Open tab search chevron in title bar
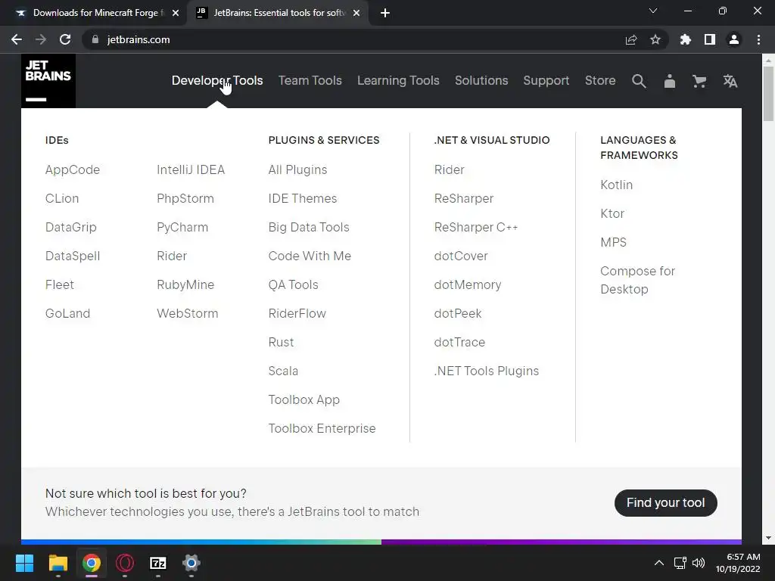Screen dimensions: 775x581 [653, 11]
